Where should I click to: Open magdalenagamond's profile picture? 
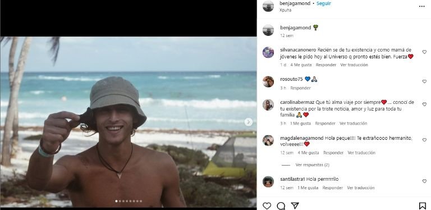click(268, 140)
